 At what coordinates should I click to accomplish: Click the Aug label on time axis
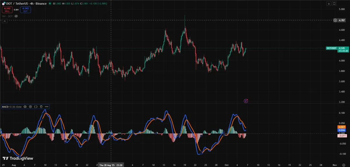pos(14,165)
